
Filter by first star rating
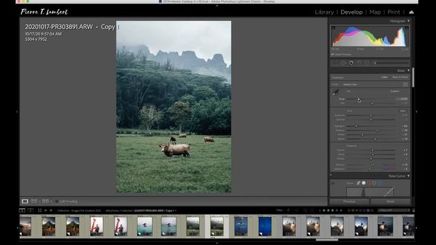(324, 210)
